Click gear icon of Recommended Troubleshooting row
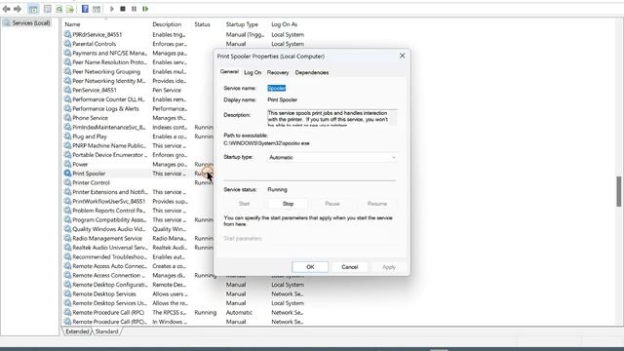This screenshot has width=624, height=351. pyautogui.click(x=67, y=256)
